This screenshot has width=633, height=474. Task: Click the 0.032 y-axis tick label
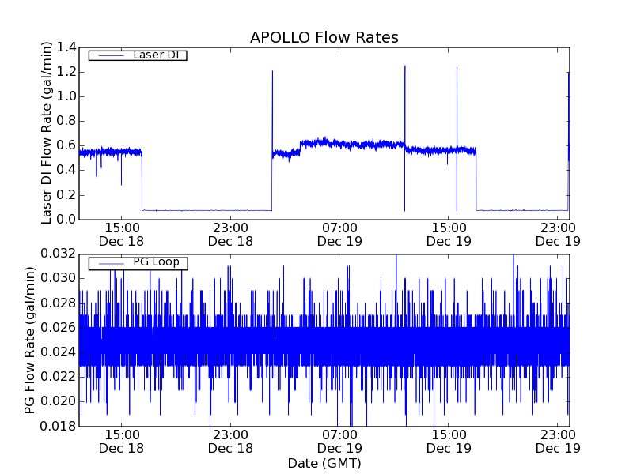point(60,254)
